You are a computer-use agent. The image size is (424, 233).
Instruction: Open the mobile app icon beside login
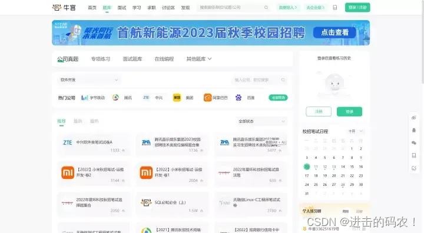(334, 8)
